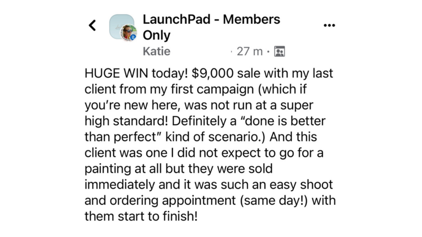Click the "(same day!)" phrase
422x237 pixels.
point(273,201)
